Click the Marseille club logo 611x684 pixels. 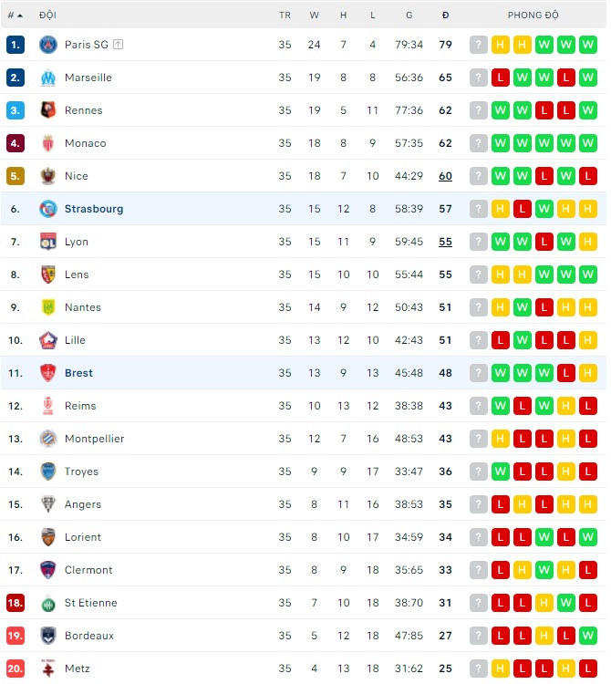point(48,78)
